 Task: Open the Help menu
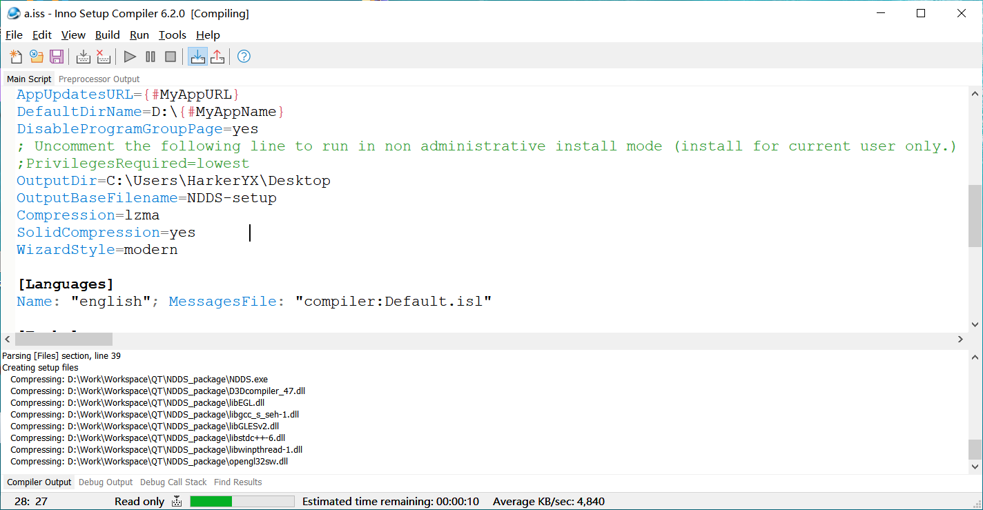pyautogui.click(x=208, y=35)
